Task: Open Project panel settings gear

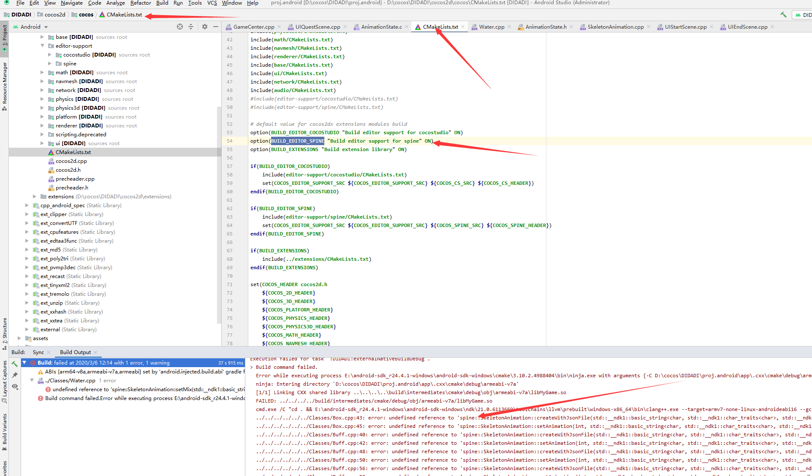Action: tap(205, 27)
